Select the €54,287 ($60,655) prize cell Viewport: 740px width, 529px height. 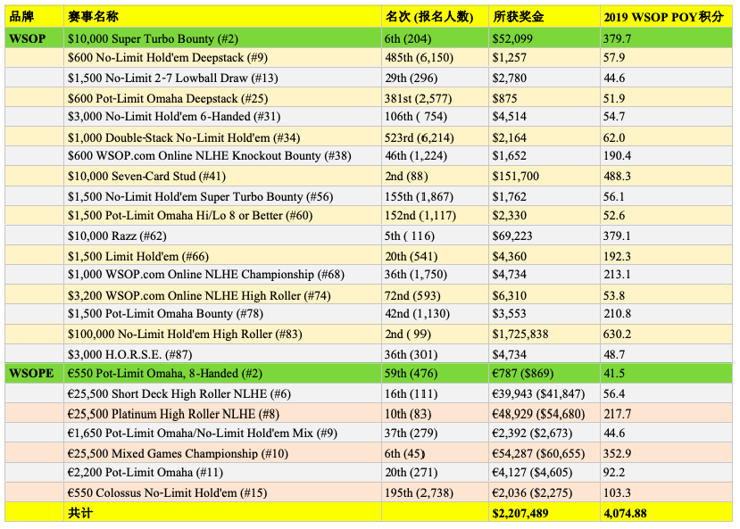545,453
